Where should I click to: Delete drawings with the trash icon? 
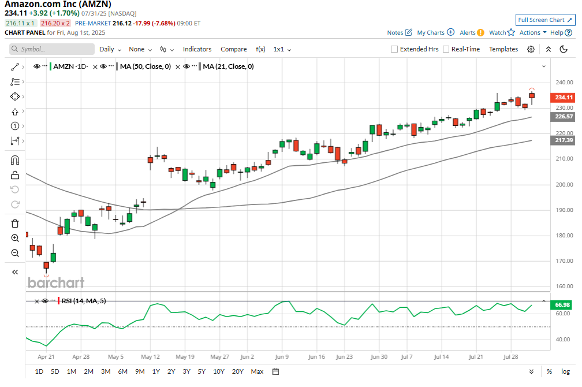15,224
